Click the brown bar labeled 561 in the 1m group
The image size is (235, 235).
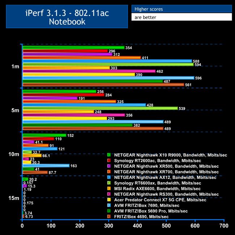click(103, 85)
